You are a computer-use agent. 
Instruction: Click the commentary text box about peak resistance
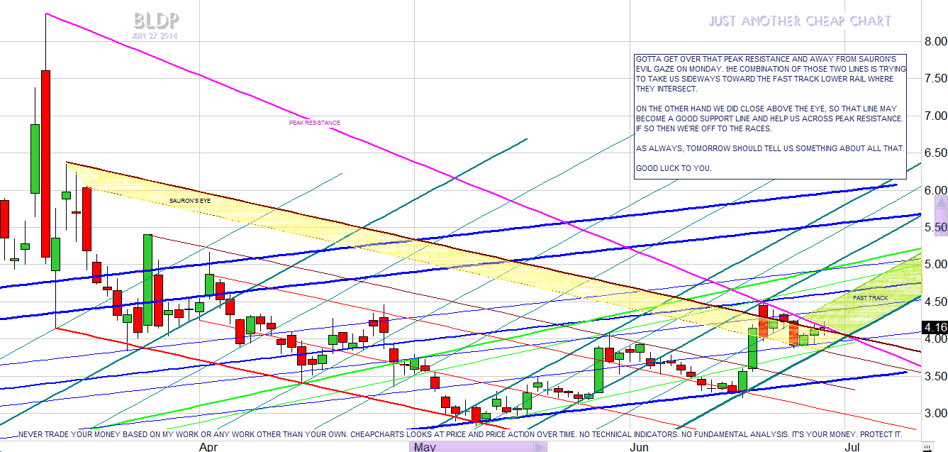click(769, 115)
